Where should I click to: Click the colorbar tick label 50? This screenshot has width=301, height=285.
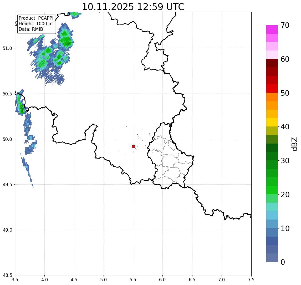(x=285, y=93)
